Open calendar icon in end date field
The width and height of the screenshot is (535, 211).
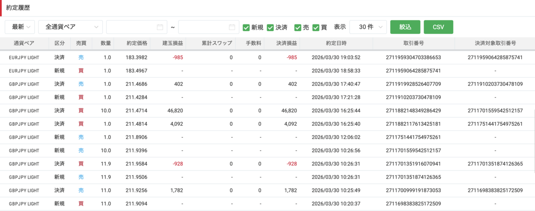click(x=232, y=27)
